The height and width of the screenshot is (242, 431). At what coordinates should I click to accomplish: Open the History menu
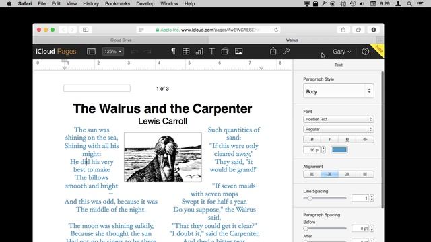[x=91, y=4]
